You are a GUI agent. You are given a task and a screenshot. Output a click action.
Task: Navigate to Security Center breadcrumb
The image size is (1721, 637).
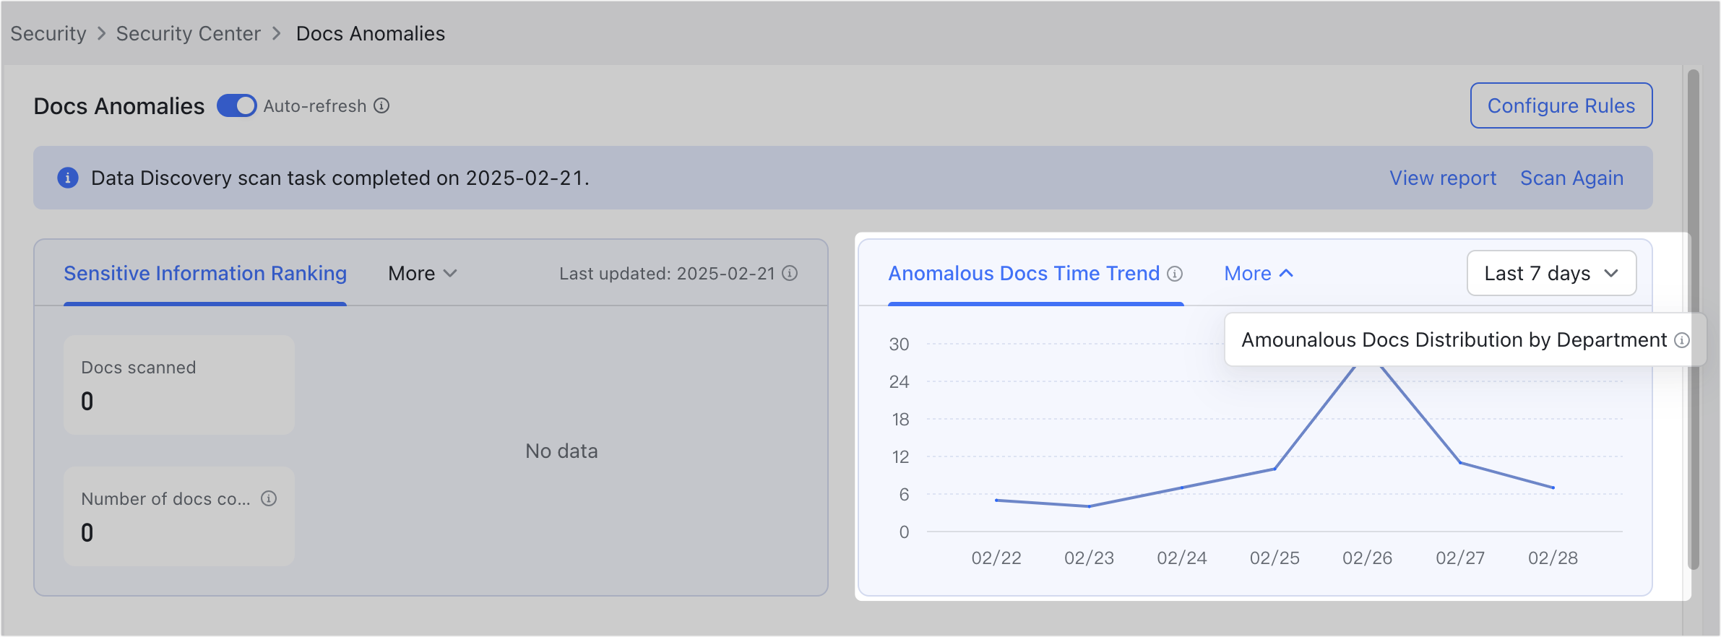click(x=188, y=34)
